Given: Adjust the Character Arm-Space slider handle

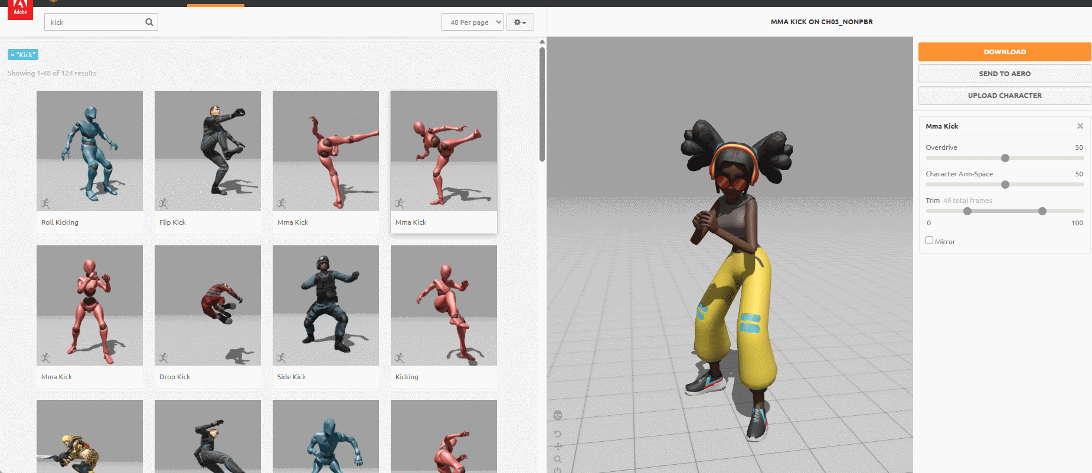Looking at the screenshot, I should tap(1005, 185).
